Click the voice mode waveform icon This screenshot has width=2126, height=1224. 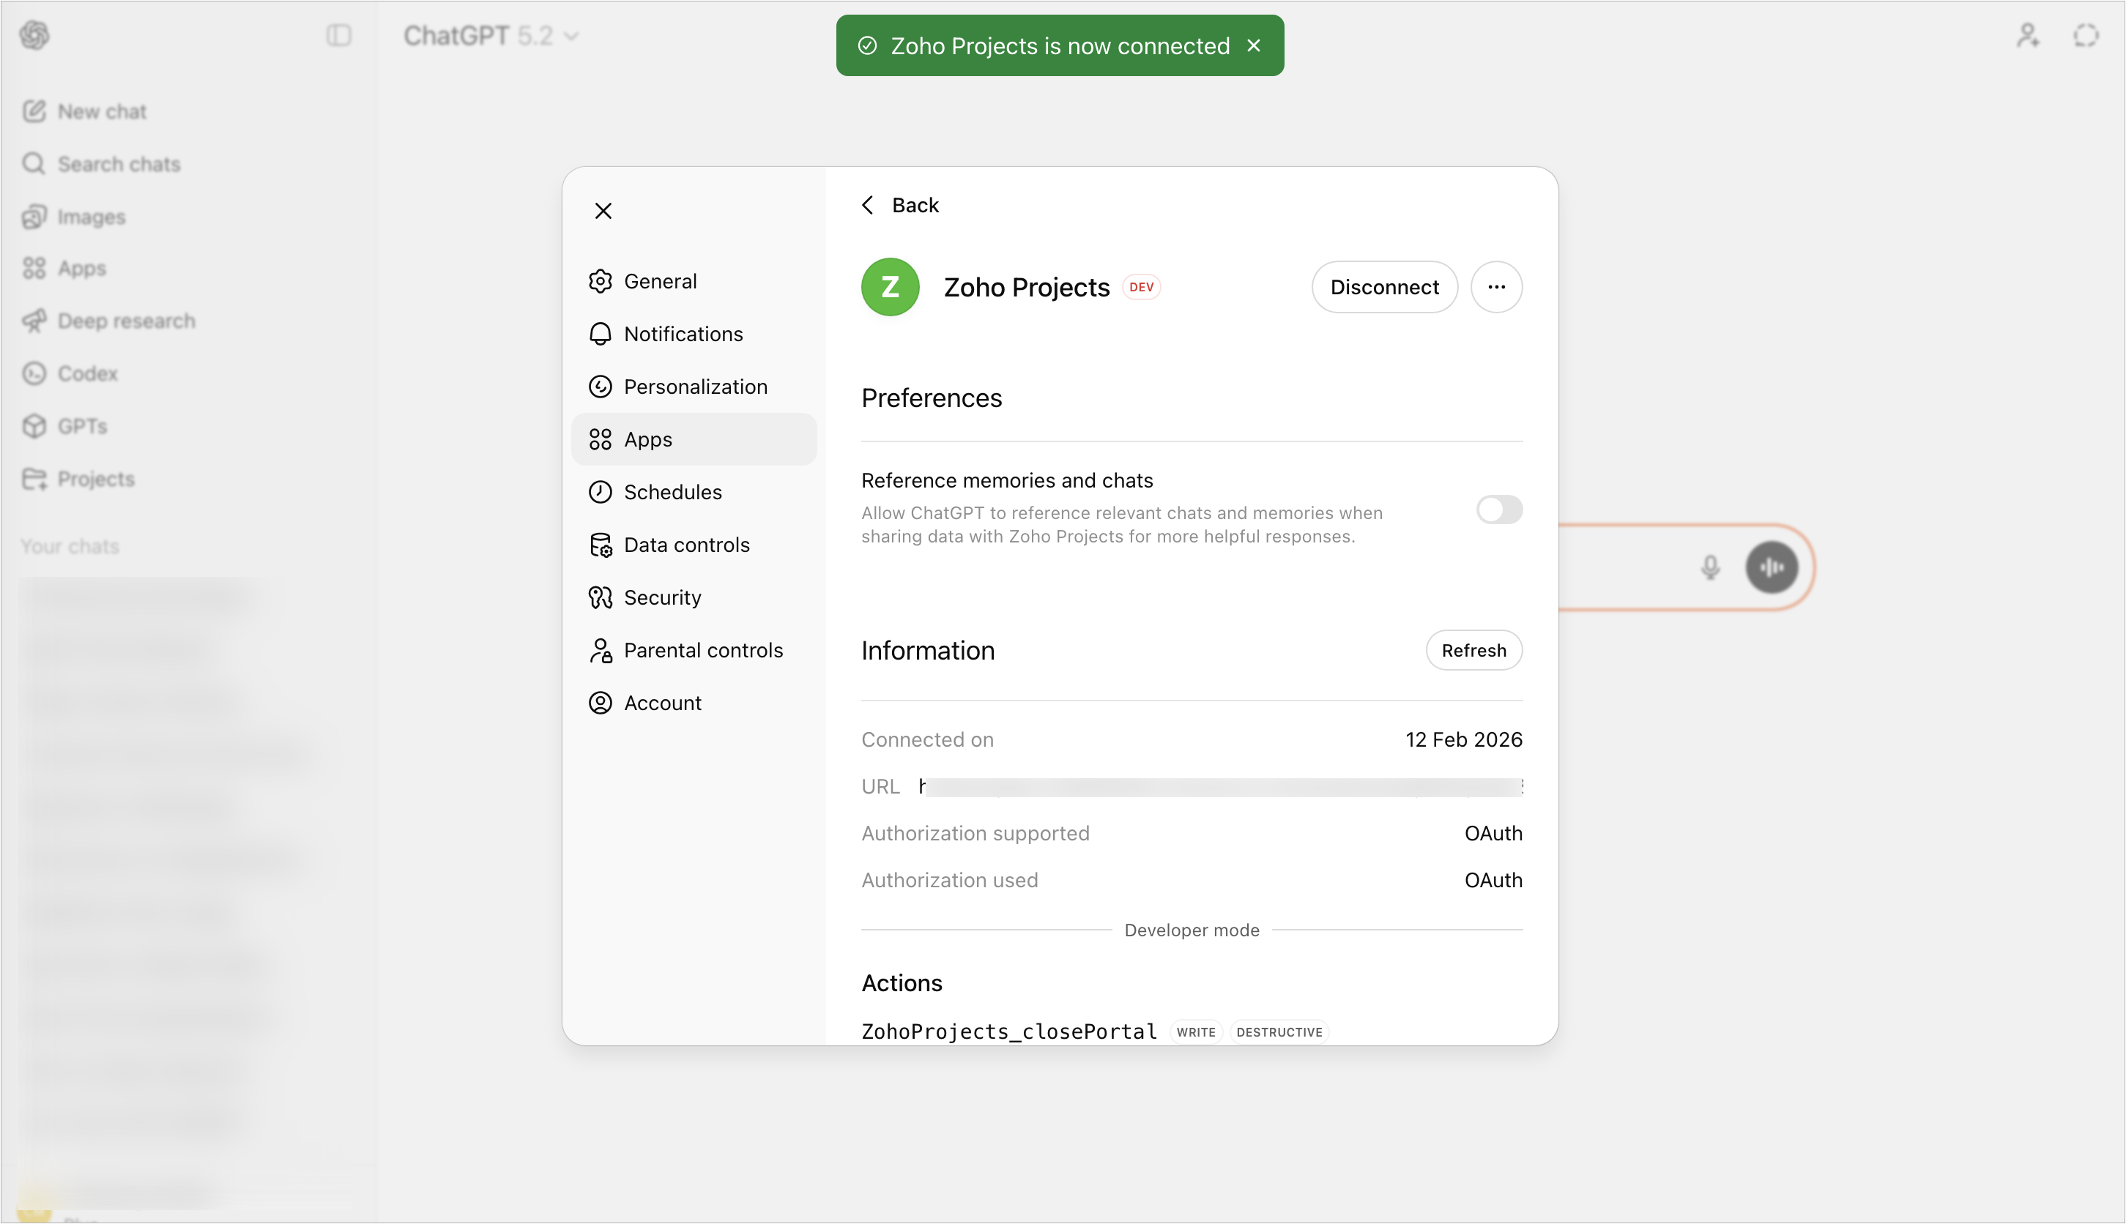coord(1771,567)
